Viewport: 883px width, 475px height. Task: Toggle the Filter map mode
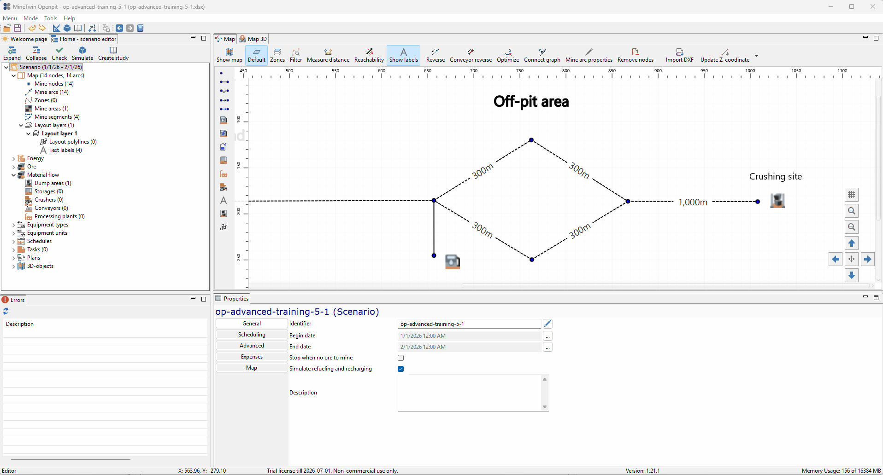tap(296, 55)
